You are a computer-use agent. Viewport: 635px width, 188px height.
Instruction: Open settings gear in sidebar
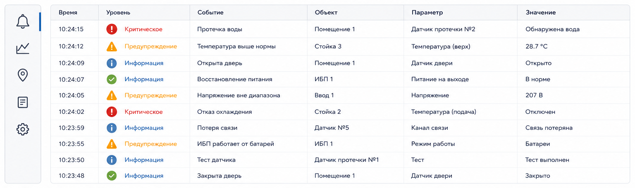point(23,129)
